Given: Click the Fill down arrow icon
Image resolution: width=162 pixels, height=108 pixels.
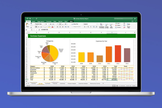Looking at the screenshot, I should coord(124,25).
